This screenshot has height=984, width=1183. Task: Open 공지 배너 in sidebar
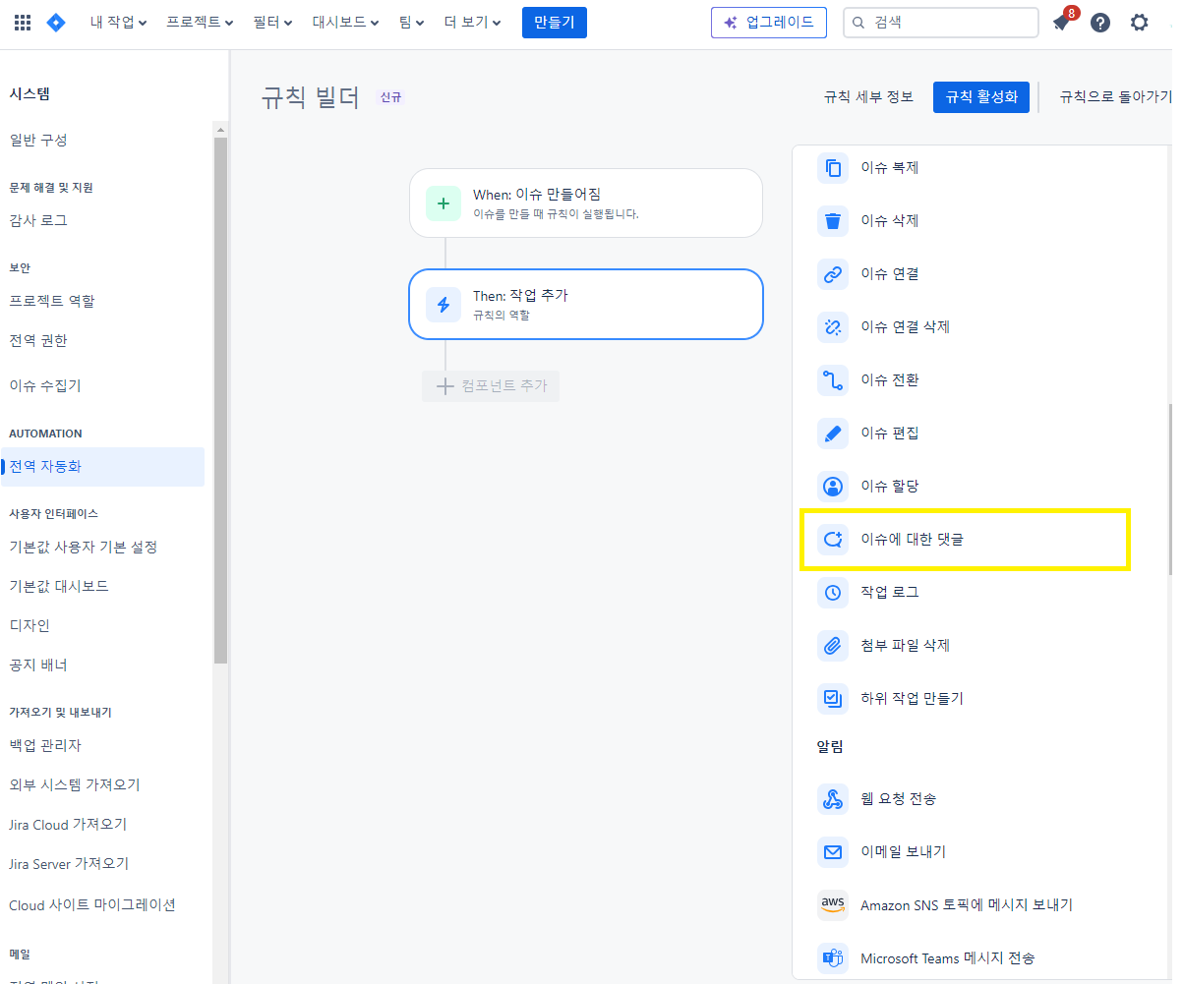38,666
